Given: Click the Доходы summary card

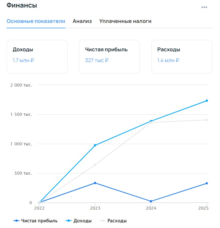Looking at the screenshot, I should pos(37,57).
